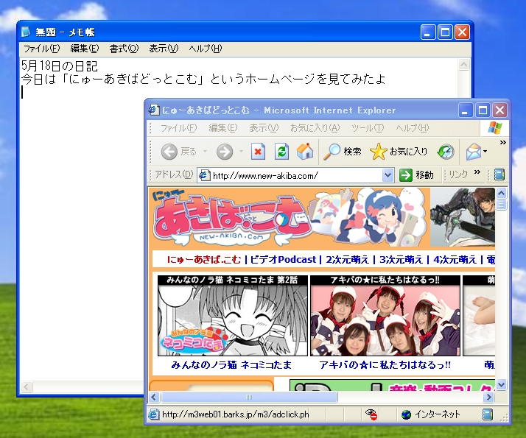Open 表示(V) menu in Internet Explorer
The height and width of the screenshot is (438, 526).
point(264,128)
